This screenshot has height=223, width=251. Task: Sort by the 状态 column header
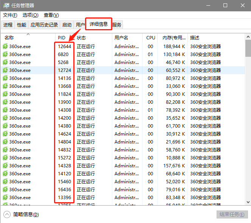coord(93,38)
